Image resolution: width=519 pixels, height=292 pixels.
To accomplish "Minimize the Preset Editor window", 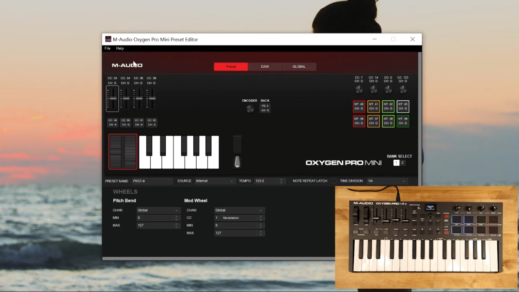I will click(375, 39).
